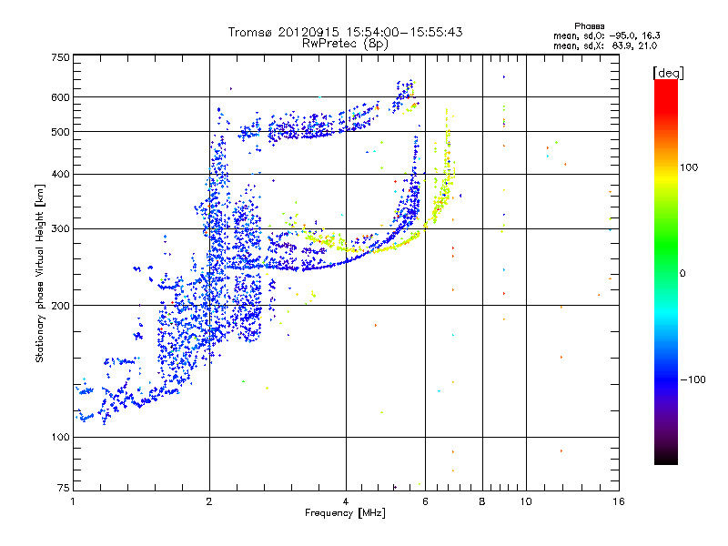The width and height of the screenshot is (728, 546).
Task: Click the "[deg]" colorbar unit label
Action: (x=668, y=73)
